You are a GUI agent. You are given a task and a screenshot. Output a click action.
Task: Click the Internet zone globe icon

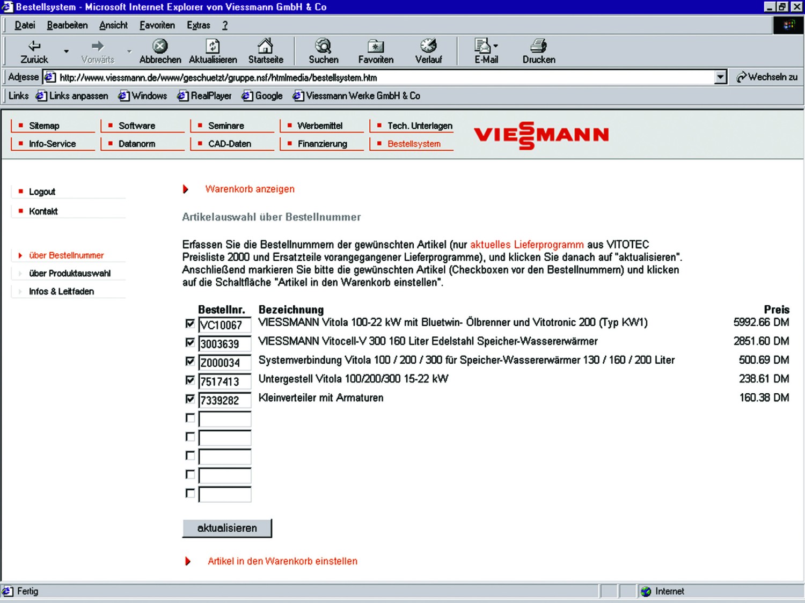point(646,591)
